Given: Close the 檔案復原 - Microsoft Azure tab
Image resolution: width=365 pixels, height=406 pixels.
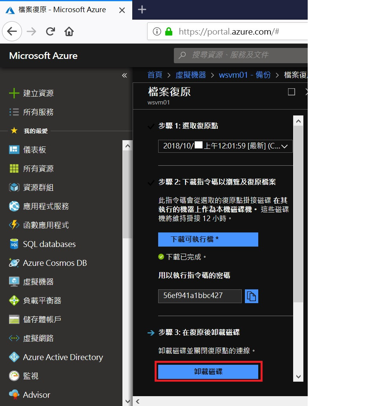Looking at the screenshot, I should point(122,10).
